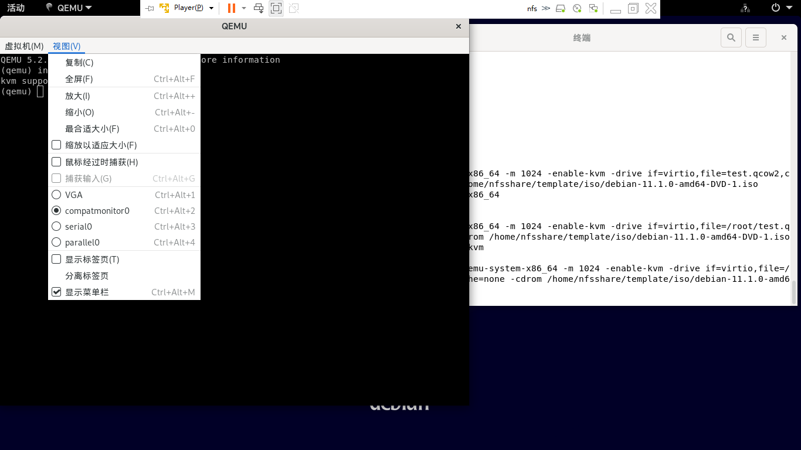Open the Player(P) menu
This screenshot has width=801, height=450.
pos(188,8)
